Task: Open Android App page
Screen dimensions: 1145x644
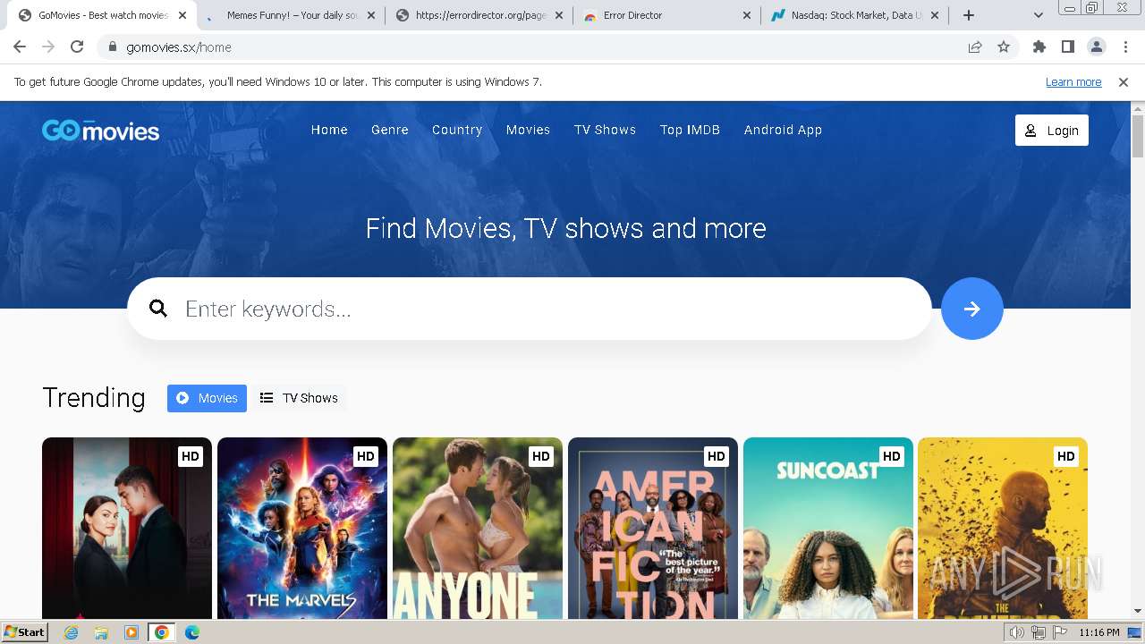Action: (x=783, y=130)
